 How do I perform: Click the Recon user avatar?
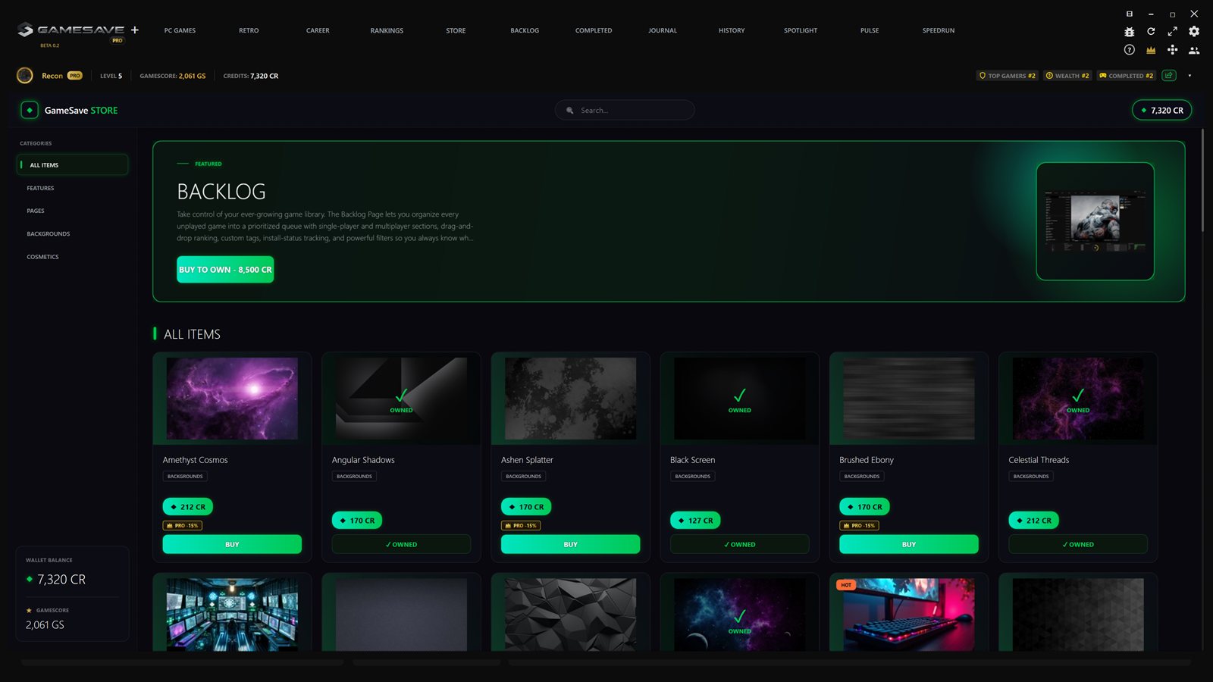(25, 76)
